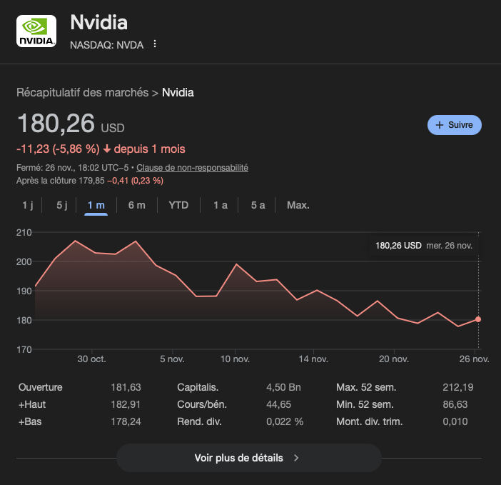The height and width of the screenshot is (485, 501).
Task: Switch to the 6 m time range
Action: pyautogui.click(x=137, y=205)
